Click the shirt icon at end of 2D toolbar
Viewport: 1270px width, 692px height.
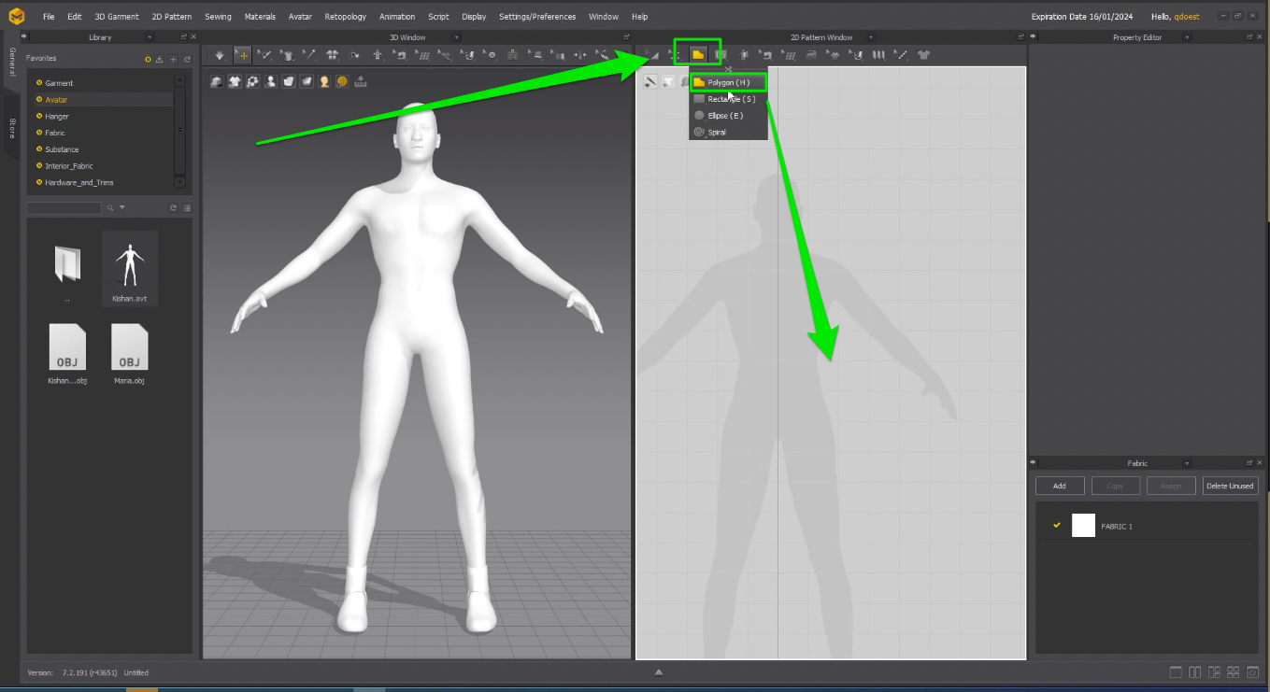point(923,55)
